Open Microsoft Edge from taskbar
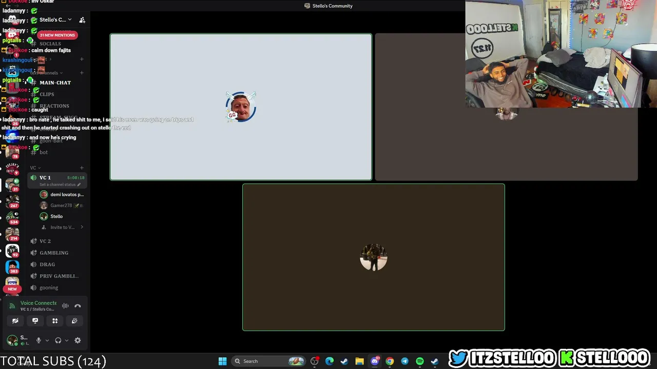657x369 pixels. (330, 361)
